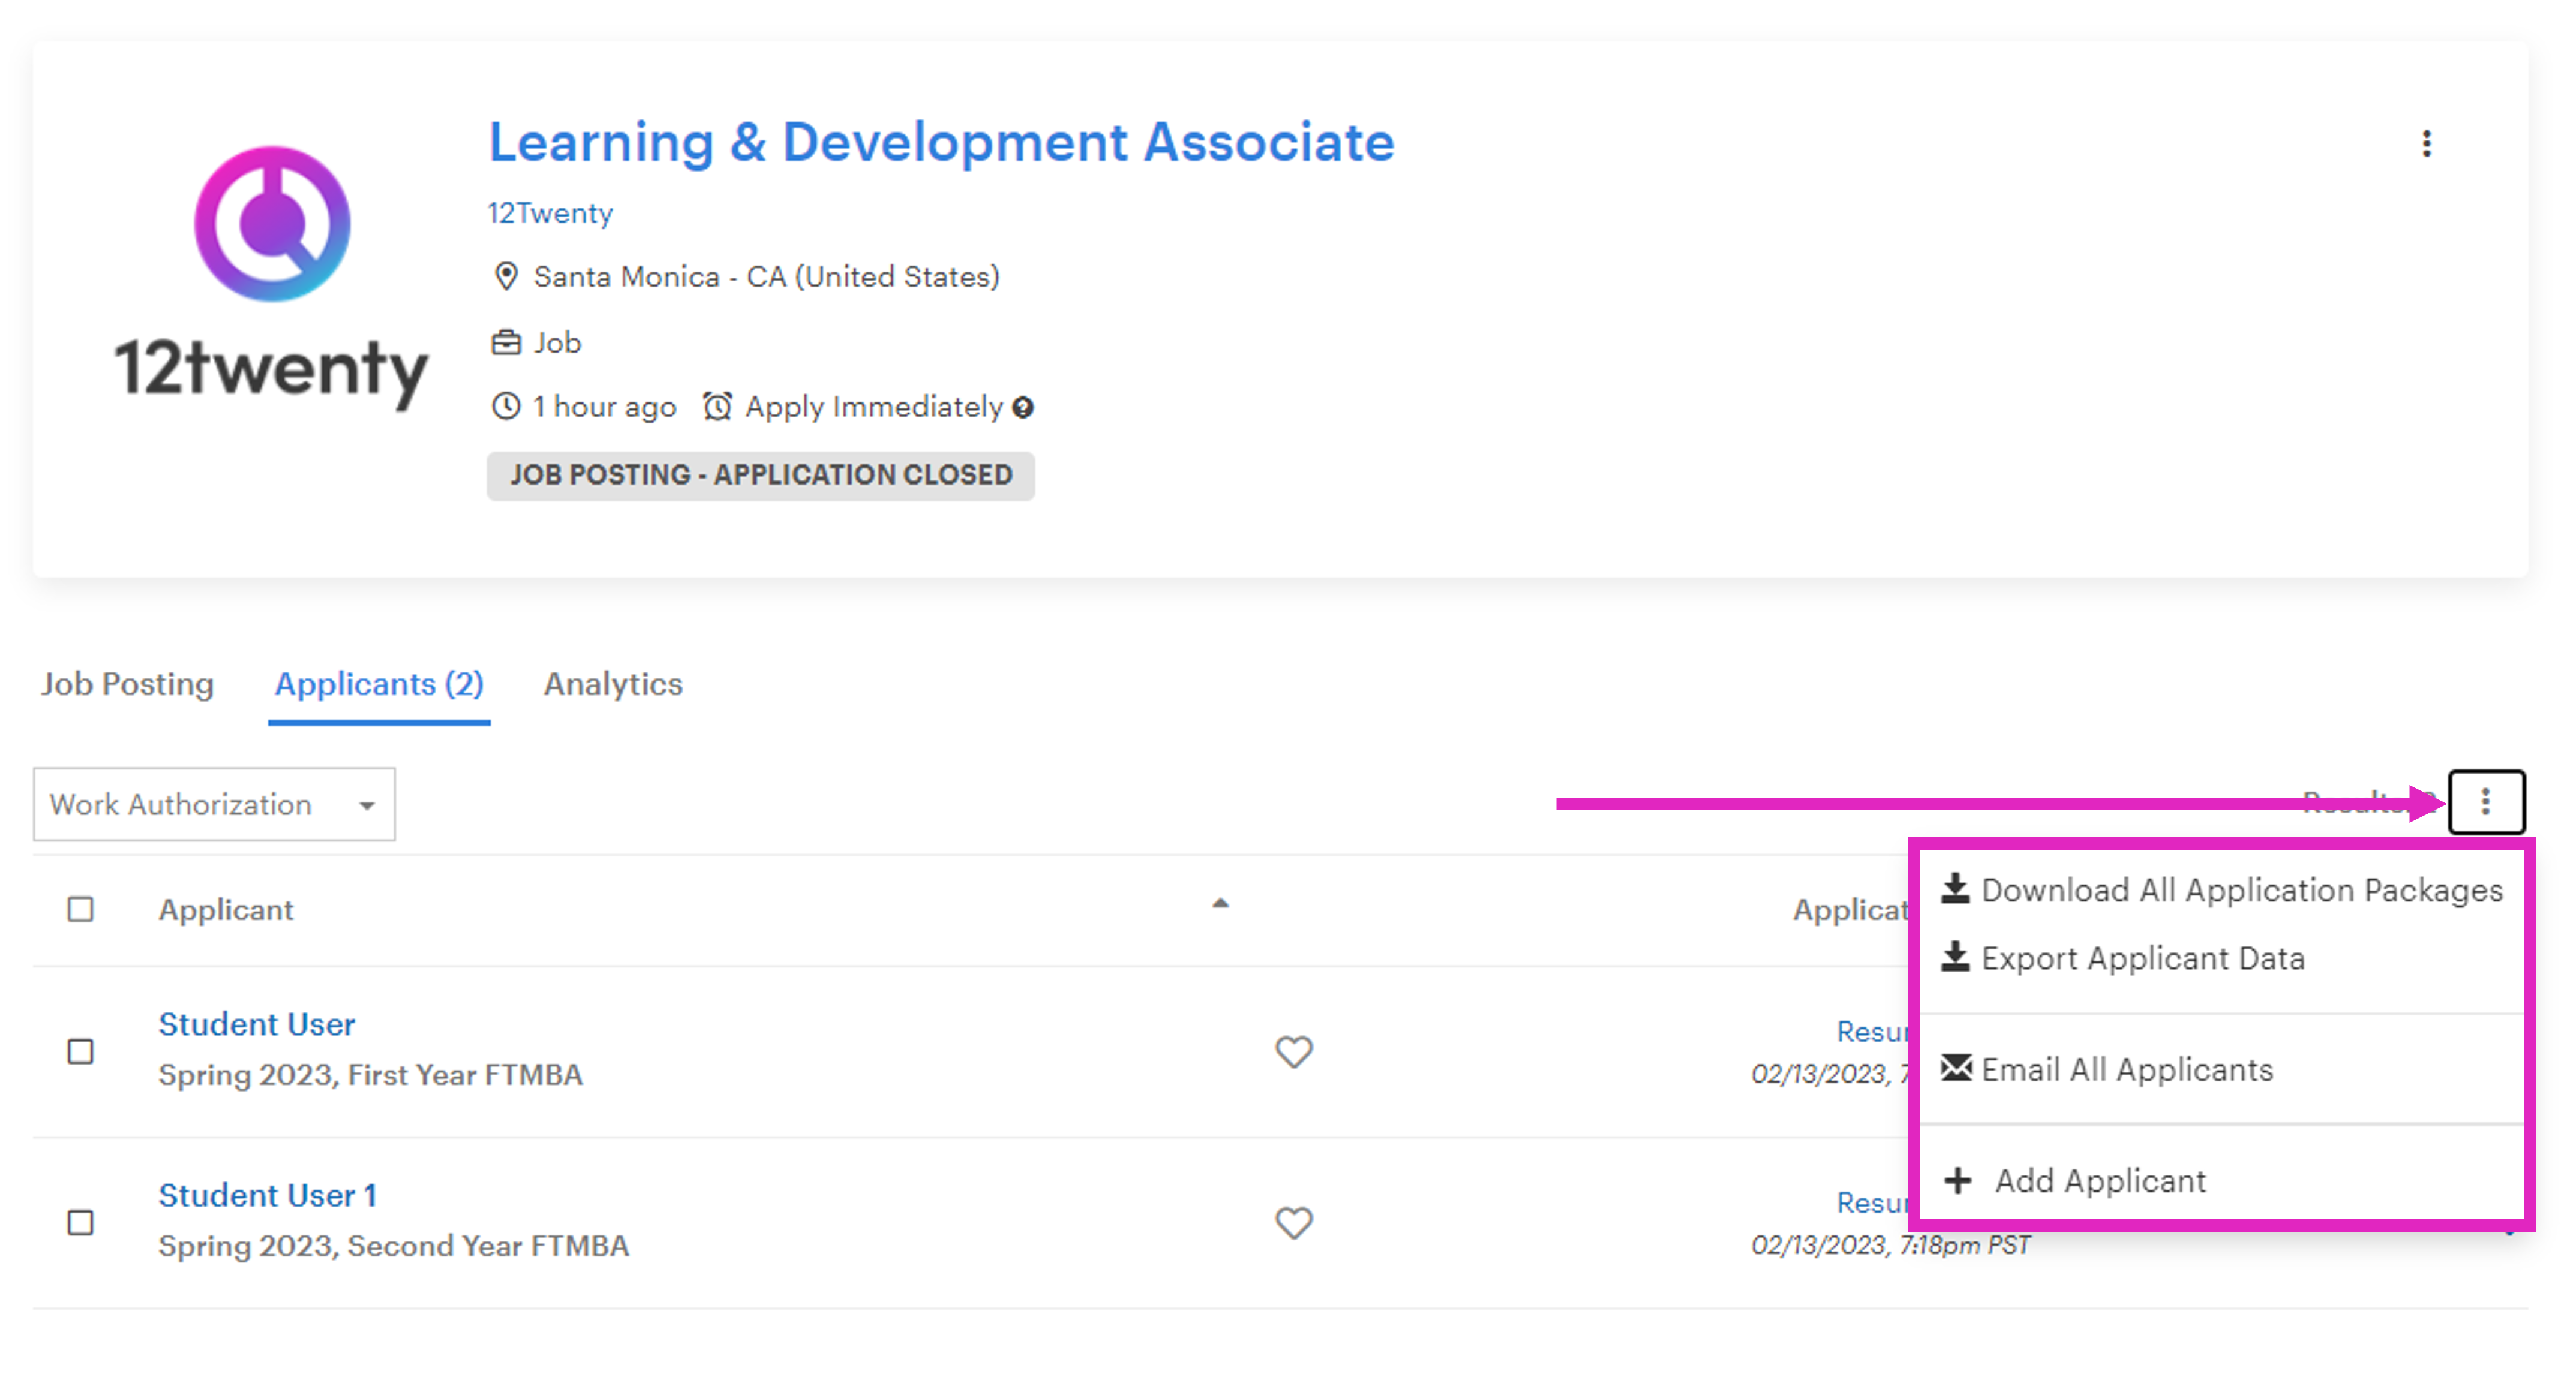Viewport: 2576px width, 1386px height.
Task: Favorite Student User 1 with the heart icon
Action: 1293,1222
